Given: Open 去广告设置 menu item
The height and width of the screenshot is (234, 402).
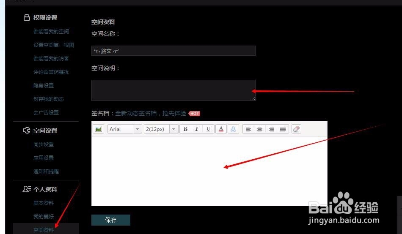Looking at the screenshot, I should 46,112.
